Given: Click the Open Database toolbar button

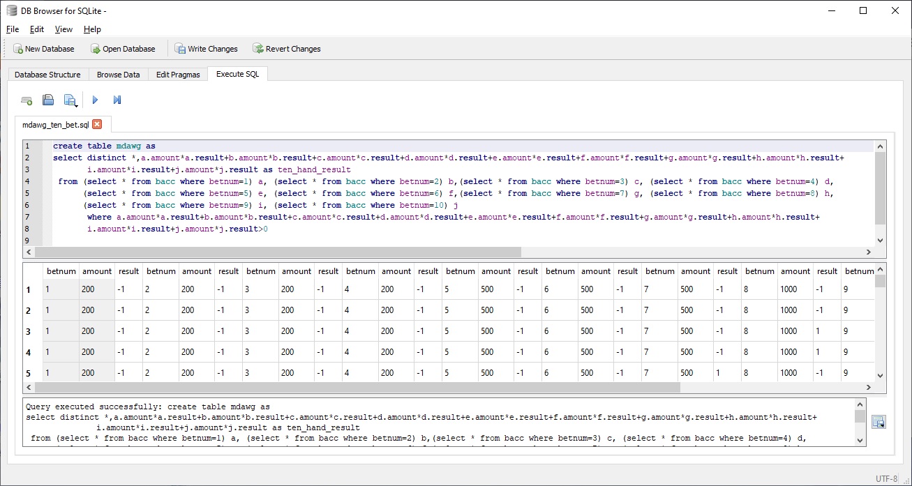Looking at the screenshot, I should coord(123,49).
